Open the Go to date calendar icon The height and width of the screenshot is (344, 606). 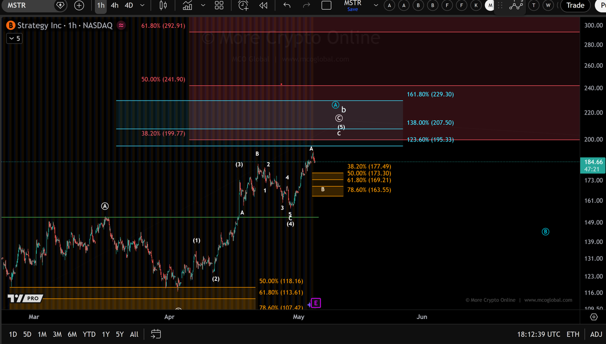pos(156,334)
